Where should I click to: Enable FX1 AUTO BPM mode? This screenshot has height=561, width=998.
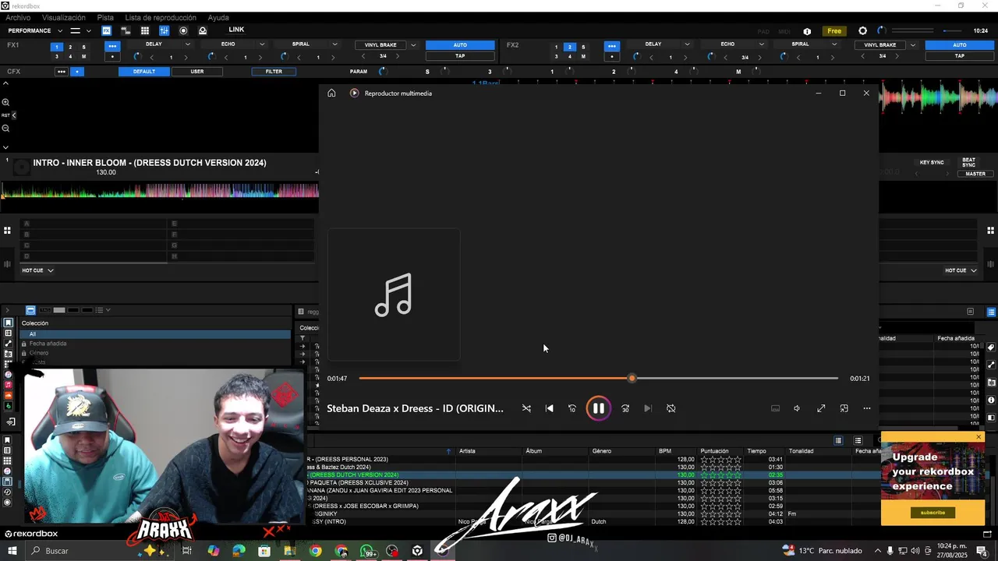(460, 45)
